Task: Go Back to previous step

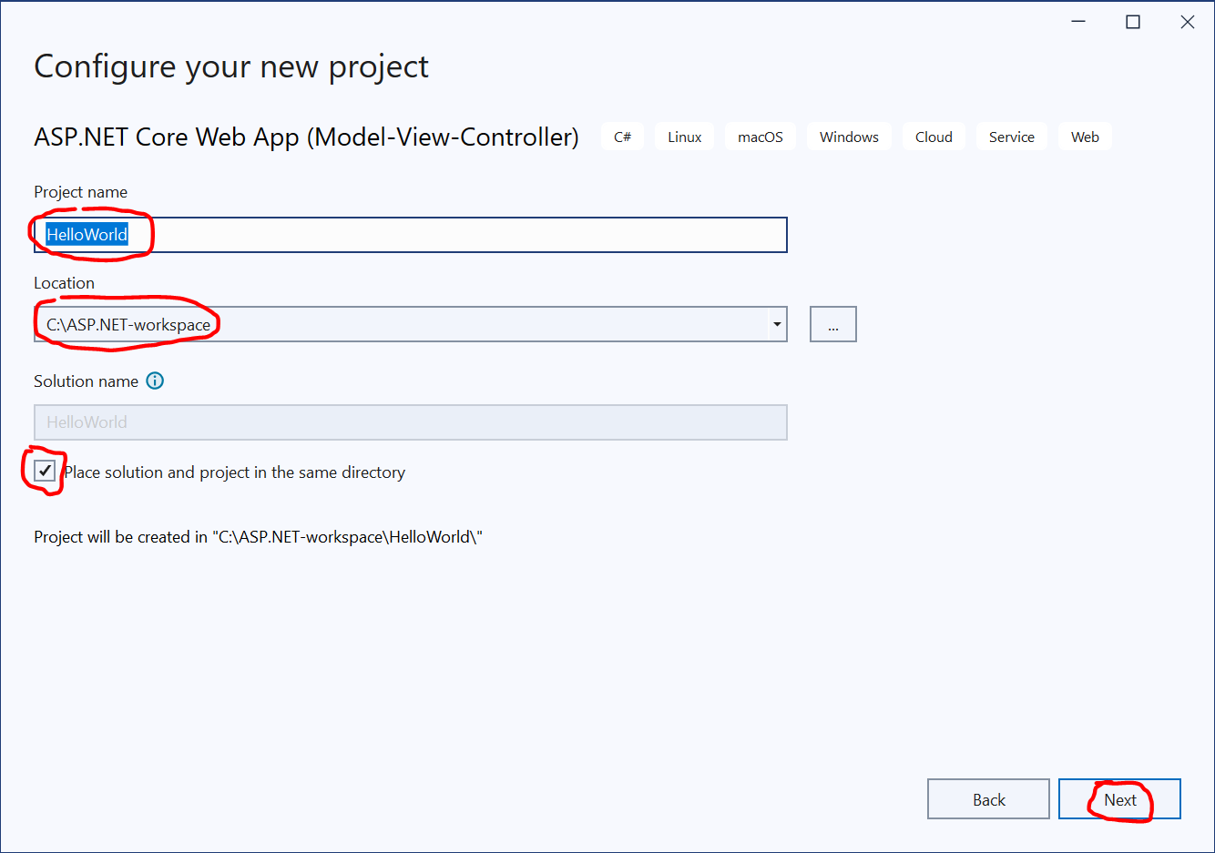Action: click(988, 799)
